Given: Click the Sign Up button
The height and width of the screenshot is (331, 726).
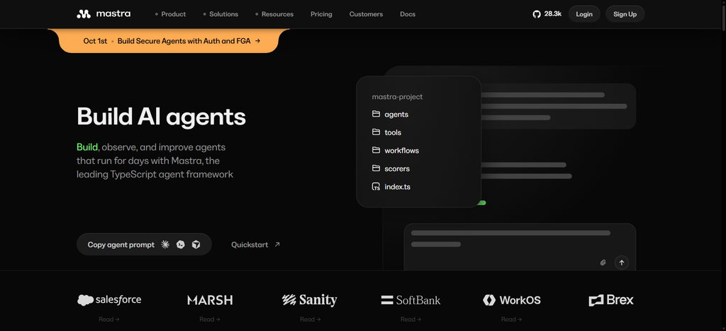Looking at the screenshot, I should [625, 14].
